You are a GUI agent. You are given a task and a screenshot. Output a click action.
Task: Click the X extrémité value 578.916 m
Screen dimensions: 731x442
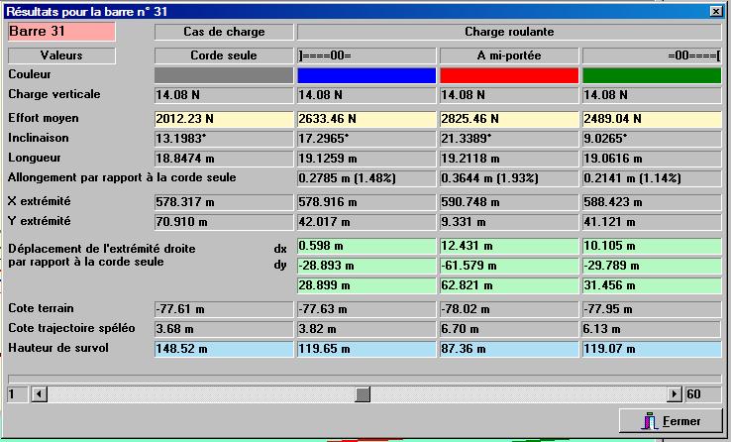[x=366, y=202]
